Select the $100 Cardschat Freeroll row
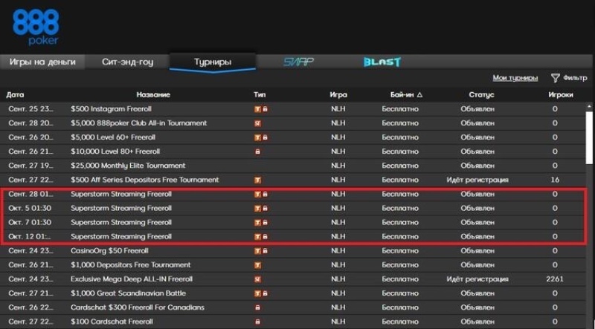595x329 pixels. tap(293, 322)
